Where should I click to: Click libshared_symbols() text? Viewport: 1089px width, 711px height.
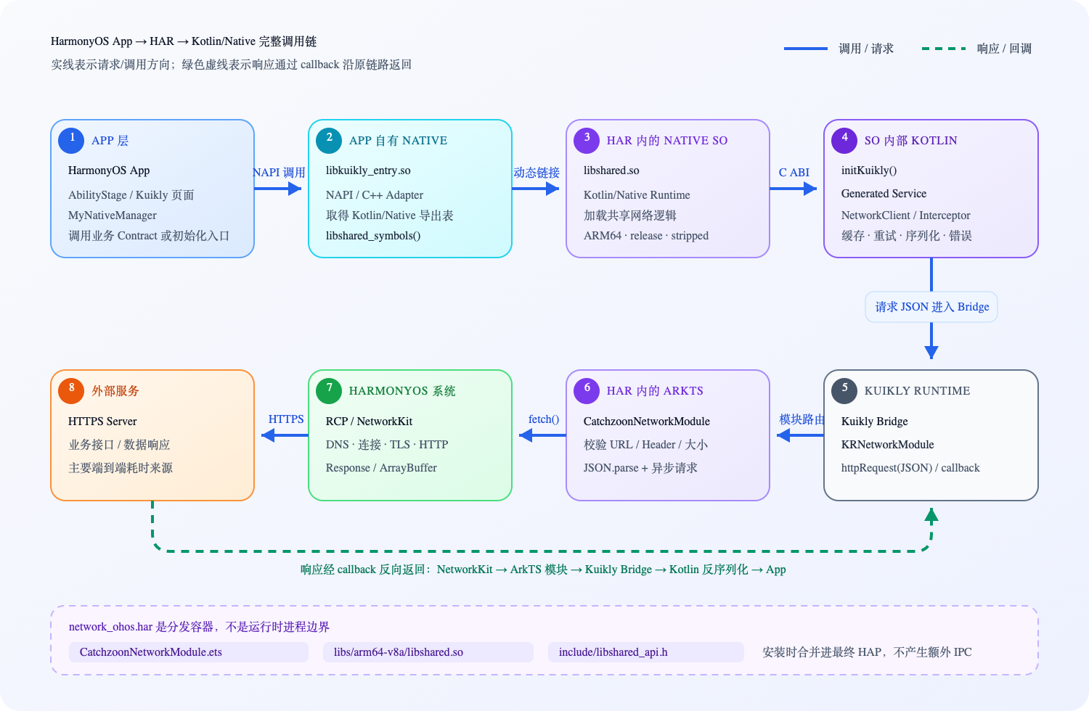pyautogui.click(x=373, y=236)
